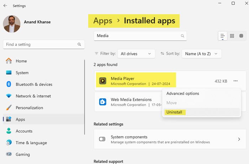Image resolution: width=249 pixels, height=164 pixels.
Task: Open Gaming settings
Action: 44,154
